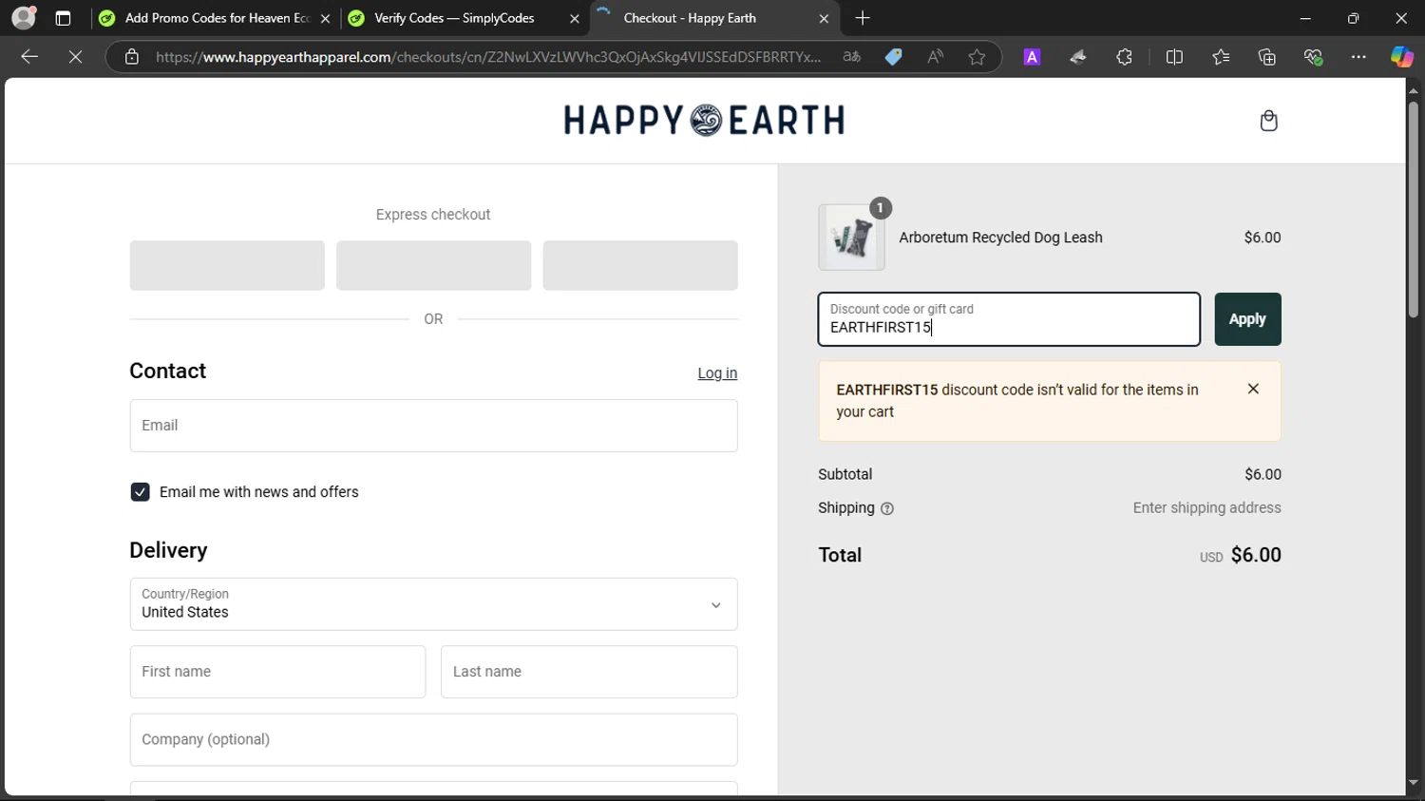Image resolution: width=1425 pixels, height=801 pixels.
Task: Close the Verify Codes SimplyCodes tab
Action: pos(574,18)
